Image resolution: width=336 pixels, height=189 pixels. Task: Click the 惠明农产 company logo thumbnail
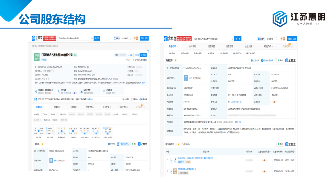click(37, 57)
